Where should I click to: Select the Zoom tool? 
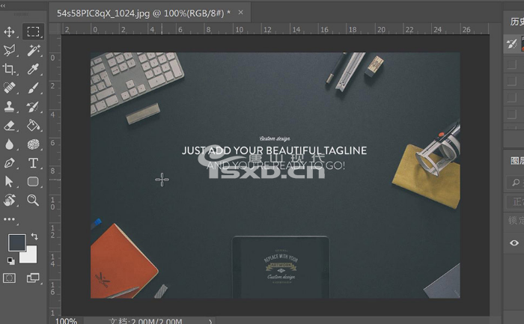[x=33, y=201]
